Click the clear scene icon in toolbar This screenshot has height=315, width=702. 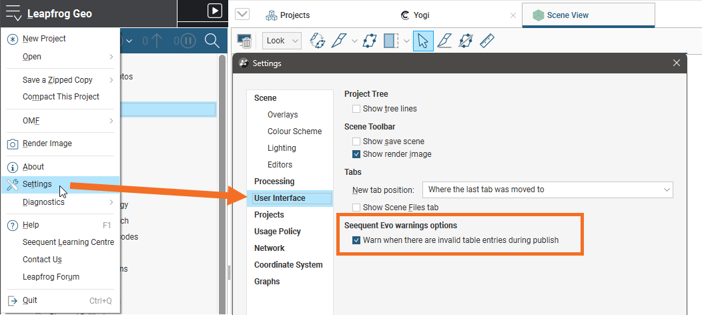point(244,41)
